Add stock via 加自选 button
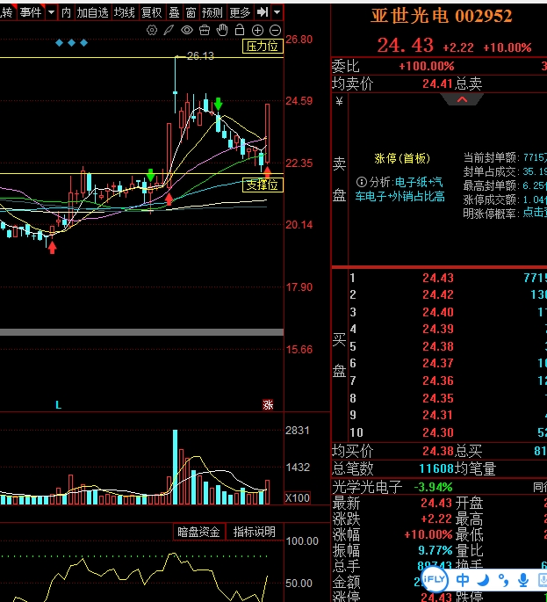The height and width of the screenshot is (602, 547). click(x=92, y=12)
